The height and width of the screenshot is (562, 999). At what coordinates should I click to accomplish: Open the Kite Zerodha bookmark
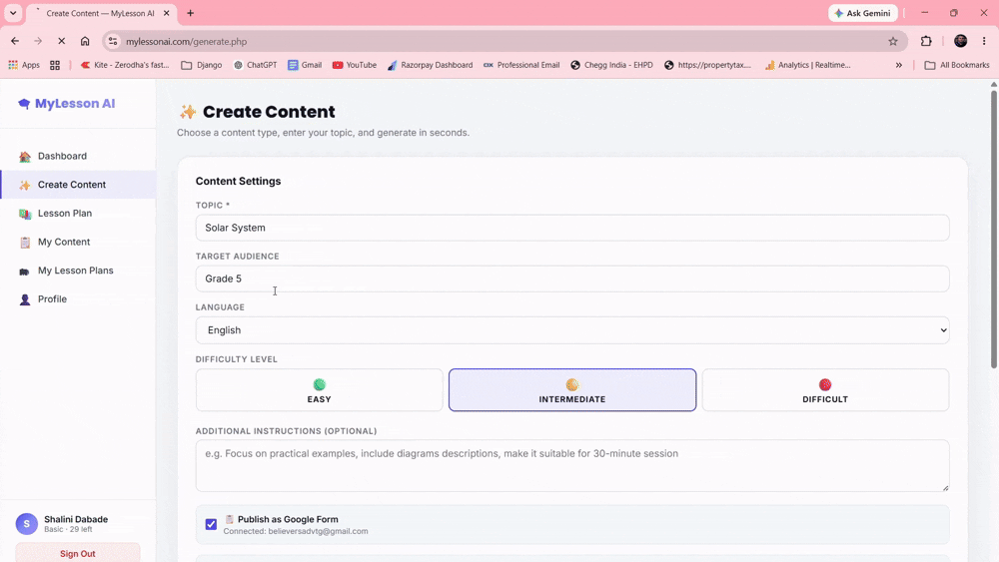click(125, 65)
